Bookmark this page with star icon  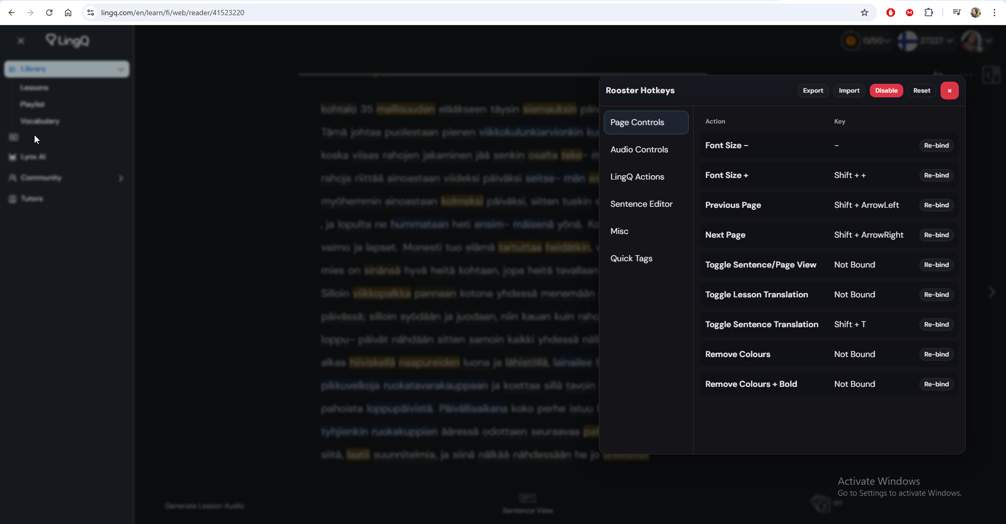865,13
